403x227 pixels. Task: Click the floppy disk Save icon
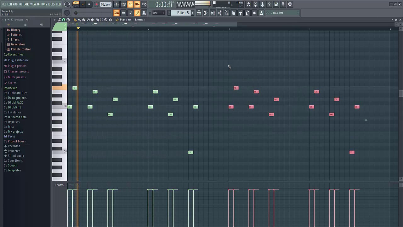pyautogui.click(x=276, y=4)
